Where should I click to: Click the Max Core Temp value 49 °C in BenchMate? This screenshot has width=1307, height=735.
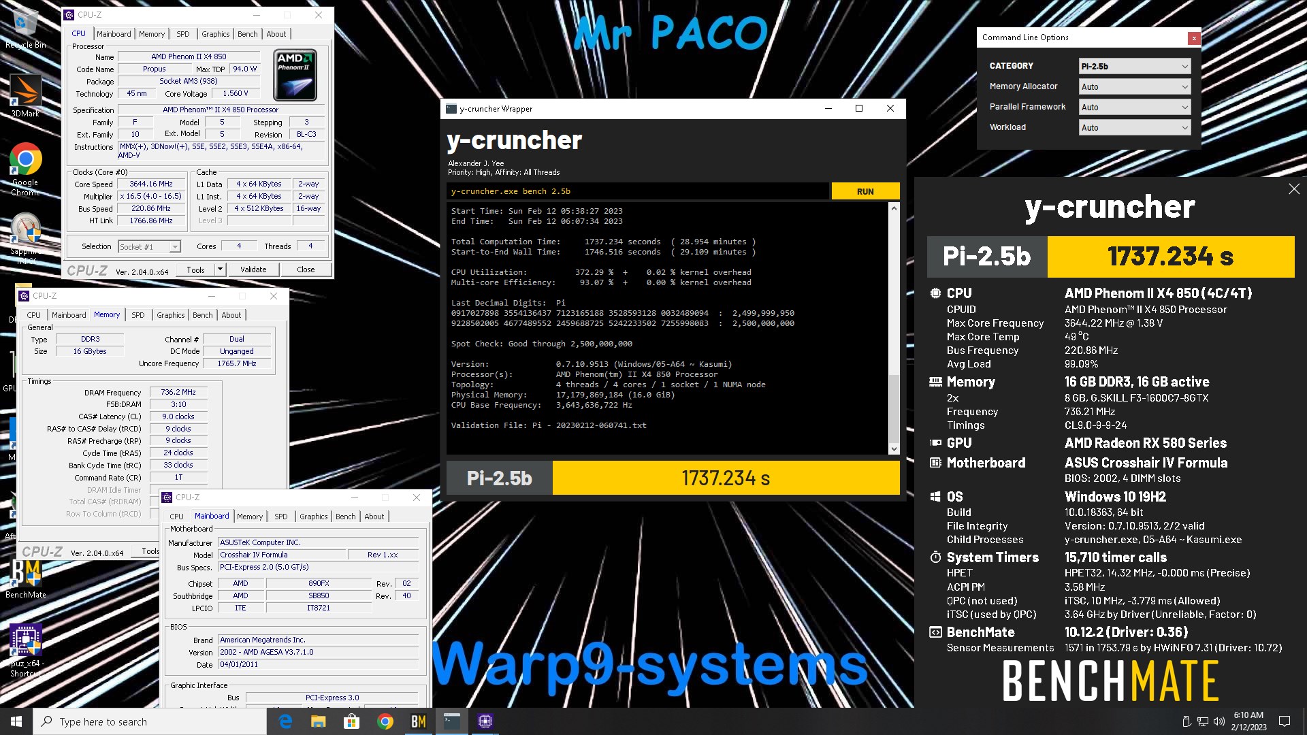(1077, 337)
